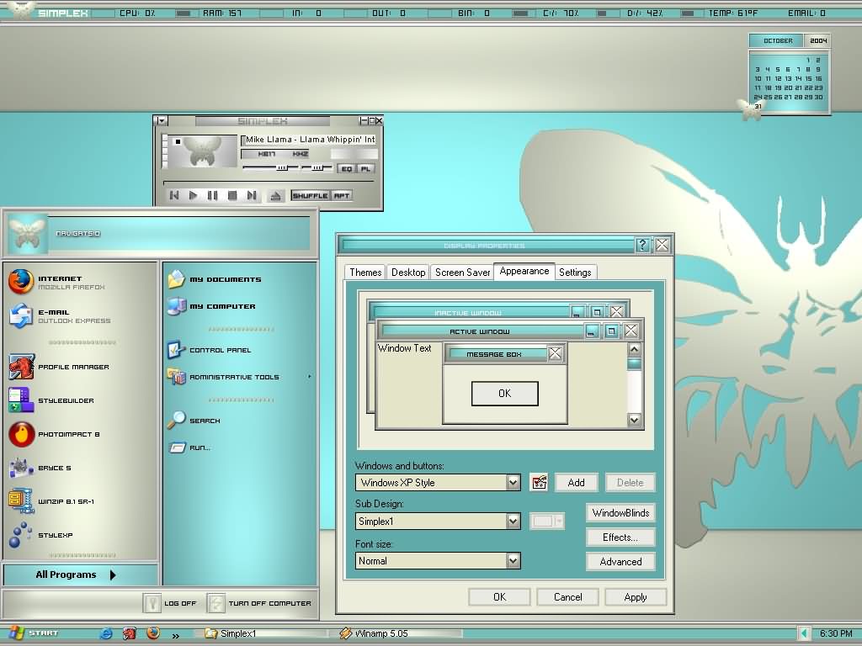Switch to the Screen Saver tab

pos(462,273)
